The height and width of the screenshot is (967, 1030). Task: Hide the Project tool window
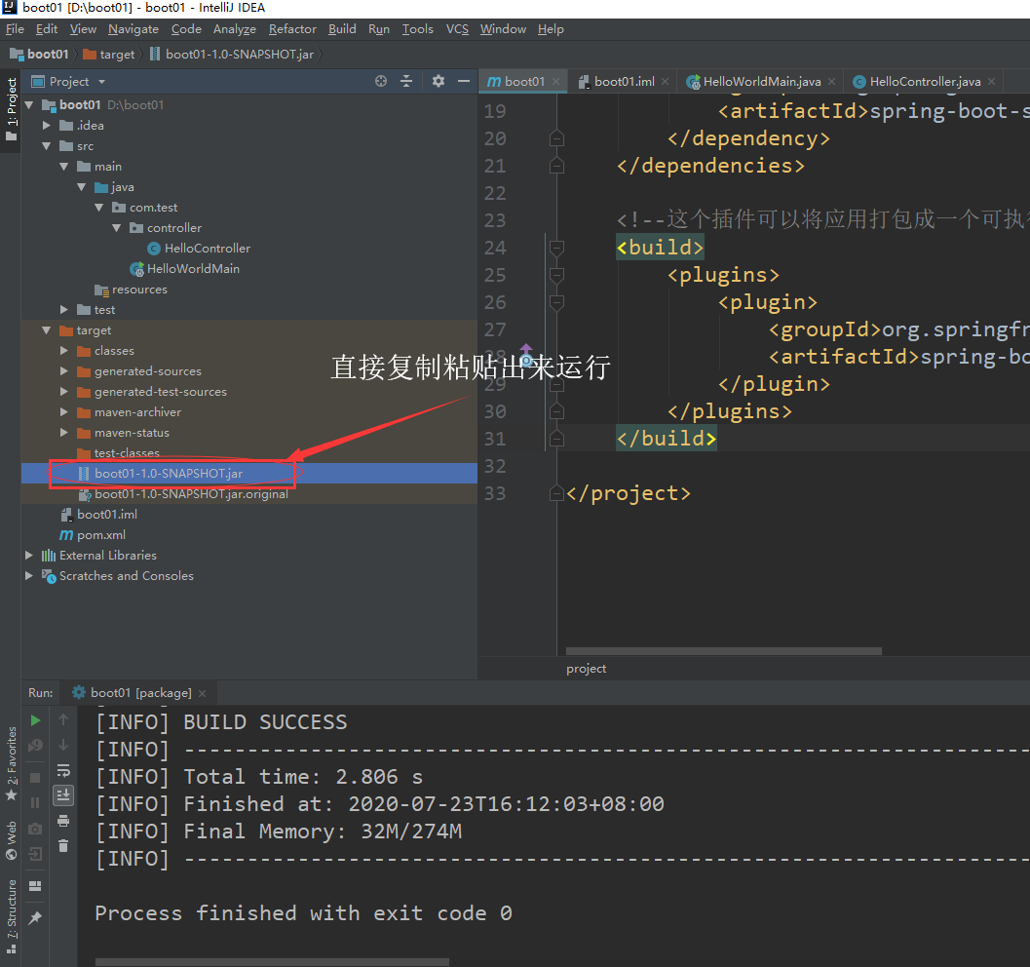(x=464, y=81)
